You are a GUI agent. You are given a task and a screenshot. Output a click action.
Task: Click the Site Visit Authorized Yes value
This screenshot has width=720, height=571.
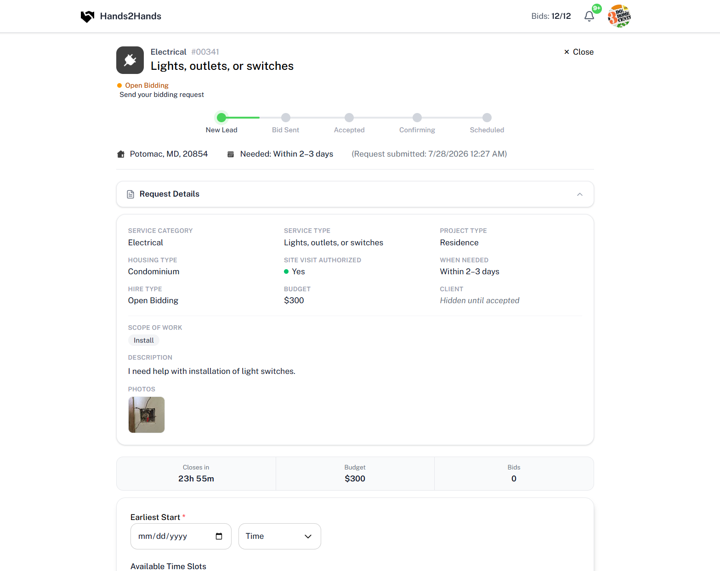coord(295,271)
